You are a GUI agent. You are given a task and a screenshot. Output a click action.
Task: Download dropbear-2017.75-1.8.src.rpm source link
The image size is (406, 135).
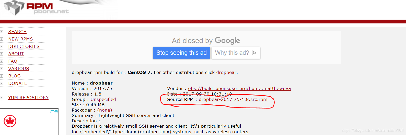233,99
